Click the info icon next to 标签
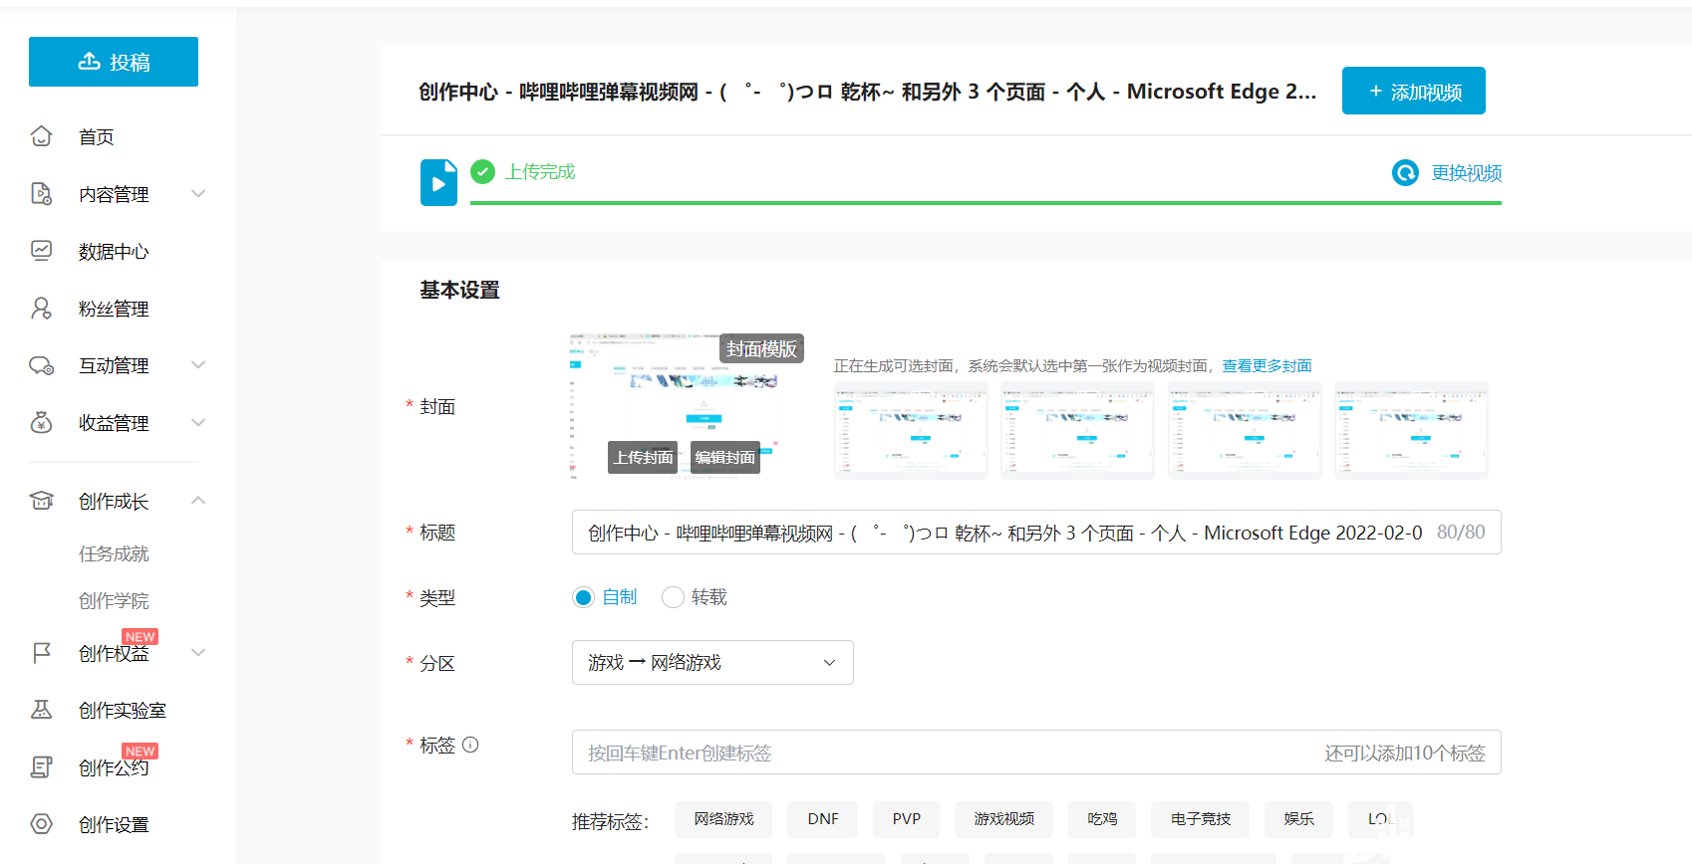 [x=470, y=745]
